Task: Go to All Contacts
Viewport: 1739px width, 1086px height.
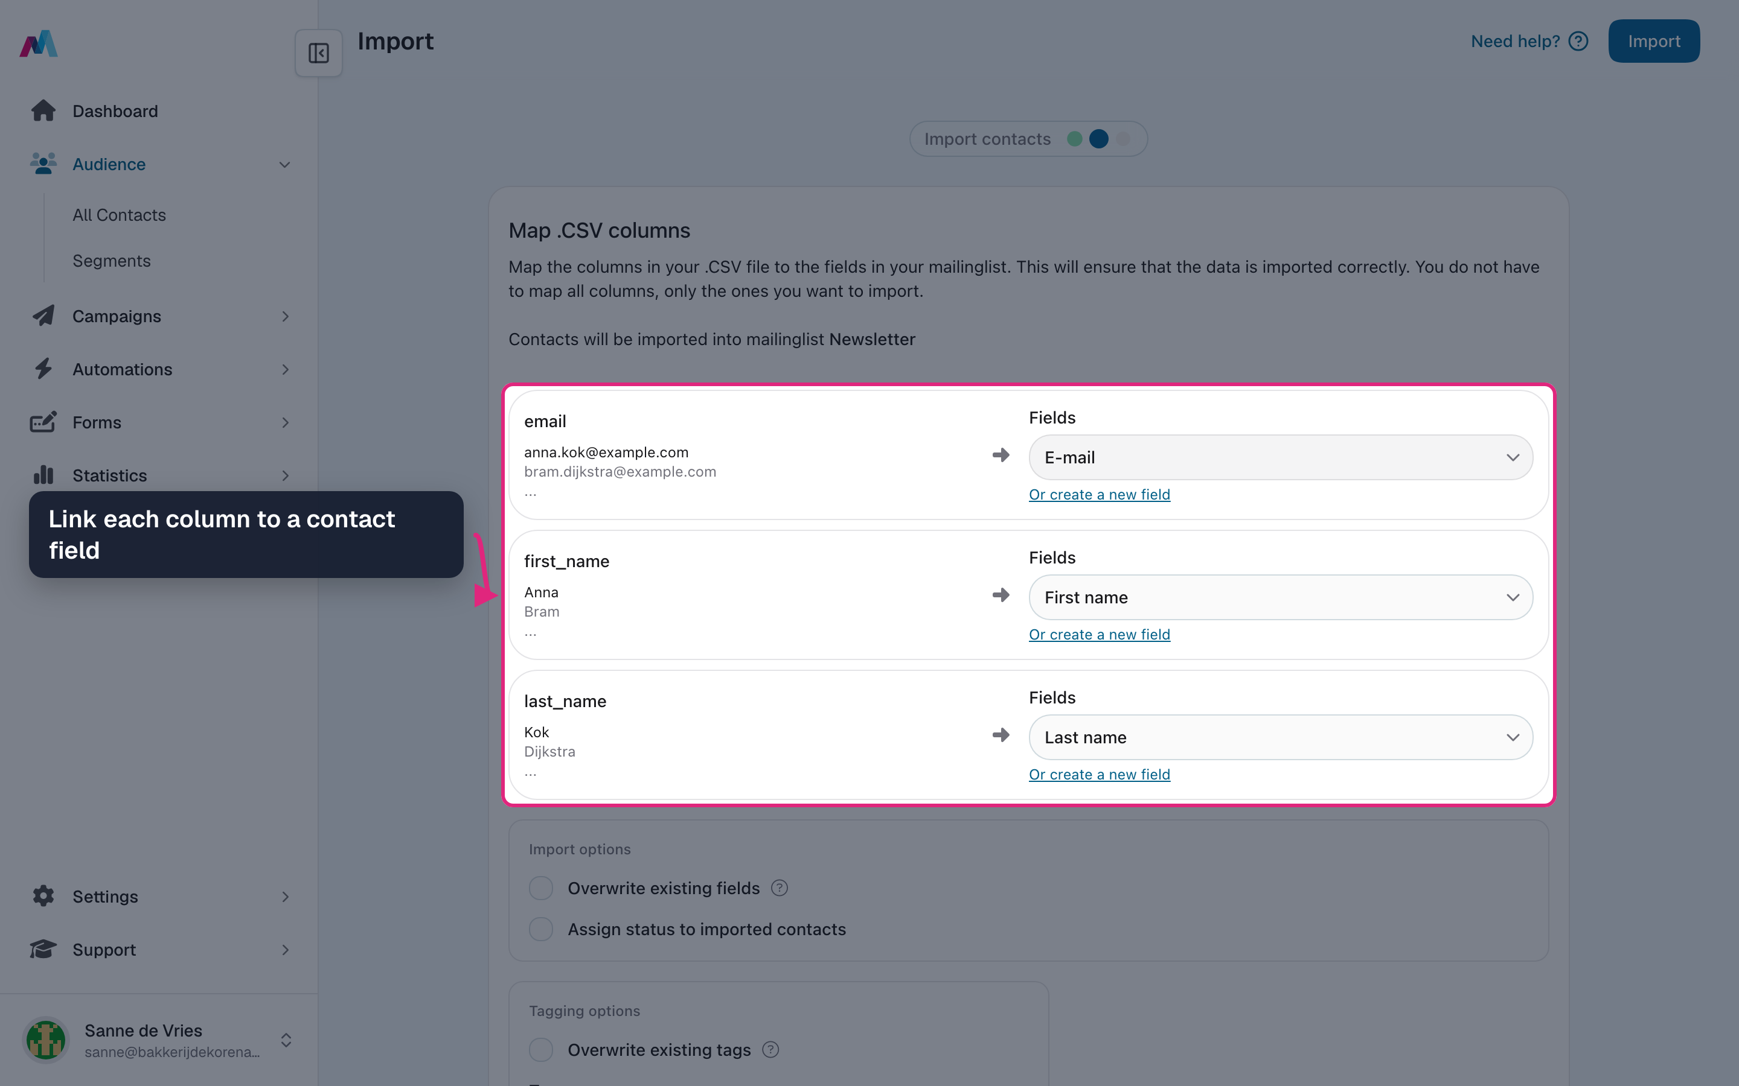Action: [x=118, y=215]
